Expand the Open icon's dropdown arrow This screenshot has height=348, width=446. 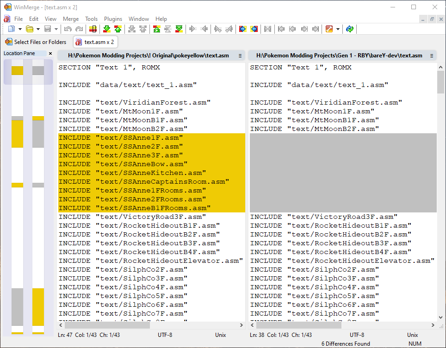(38, 29)
